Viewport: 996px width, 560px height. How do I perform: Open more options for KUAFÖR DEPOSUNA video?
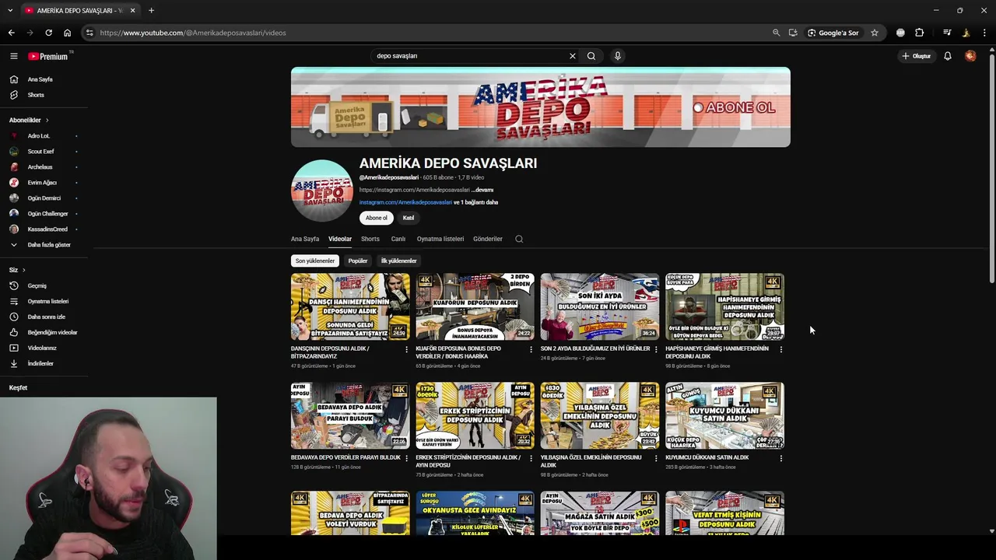point(531,349)
